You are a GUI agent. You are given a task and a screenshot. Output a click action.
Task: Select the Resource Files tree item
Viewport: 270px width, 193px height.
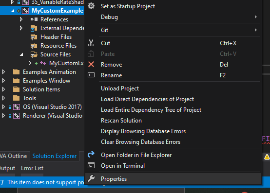[58, 46]
